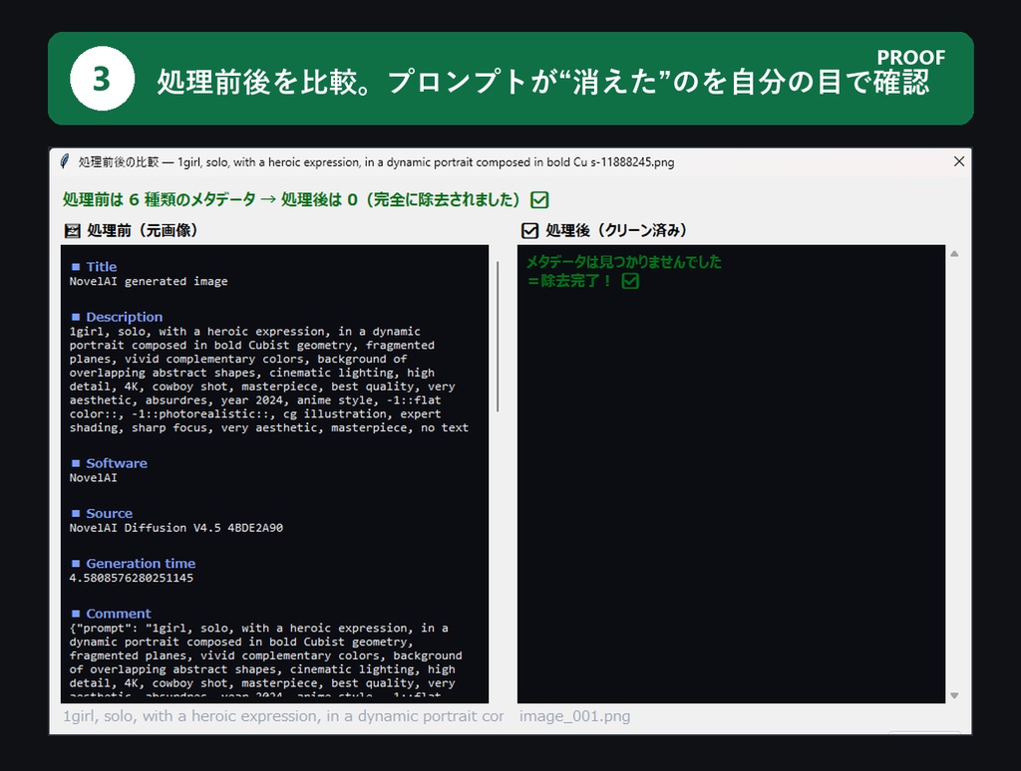Click the value "NovelAI Diffusion V4.5 4BDE2A90"
This screenshot has height=771, width=1021.
(175, 528)
